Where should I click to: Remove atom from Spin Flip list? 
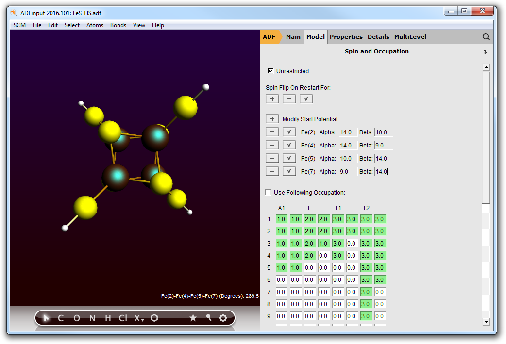(289, 99)
